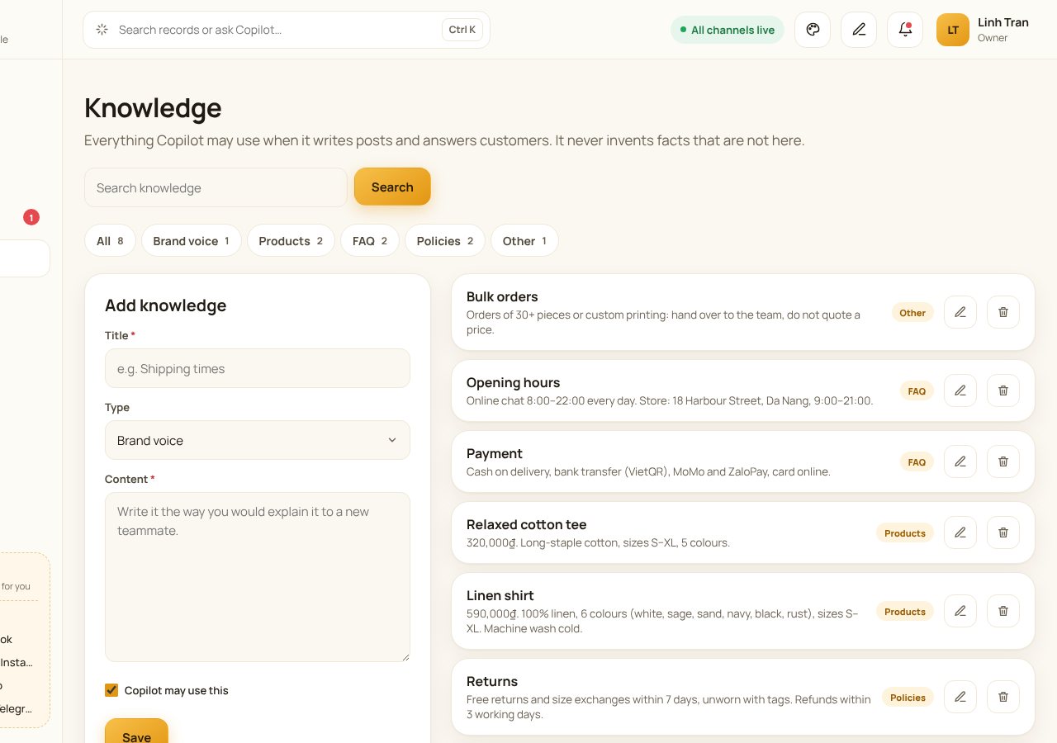Click the Policies tag on Returns
1057x743 pixels.
908,698
